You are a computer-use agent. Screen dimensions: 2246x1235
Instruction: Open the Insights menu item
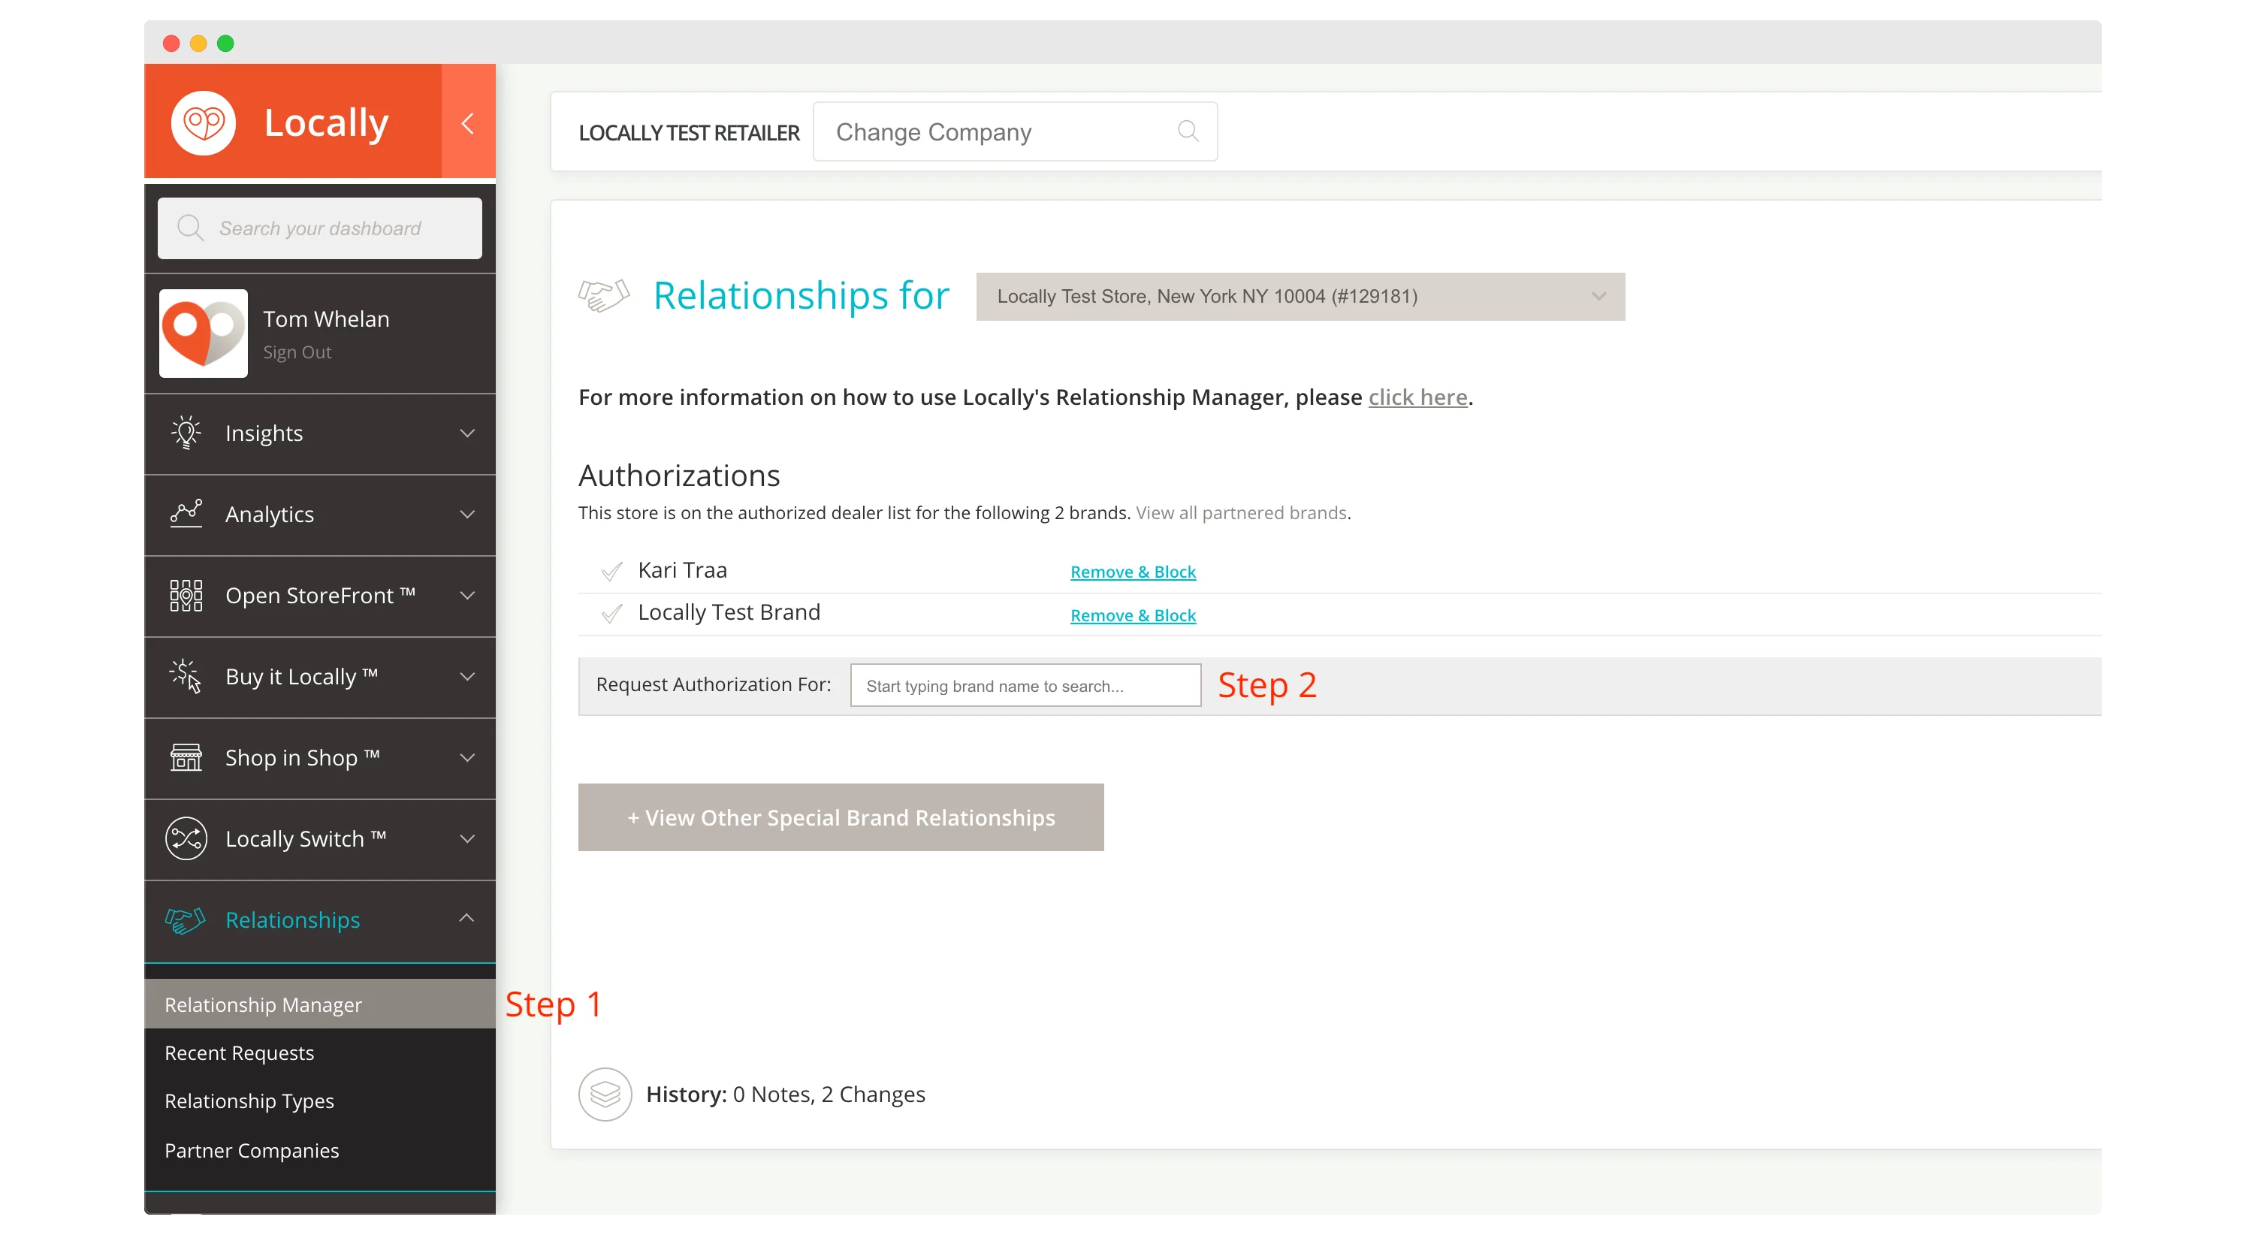[320, 433]
